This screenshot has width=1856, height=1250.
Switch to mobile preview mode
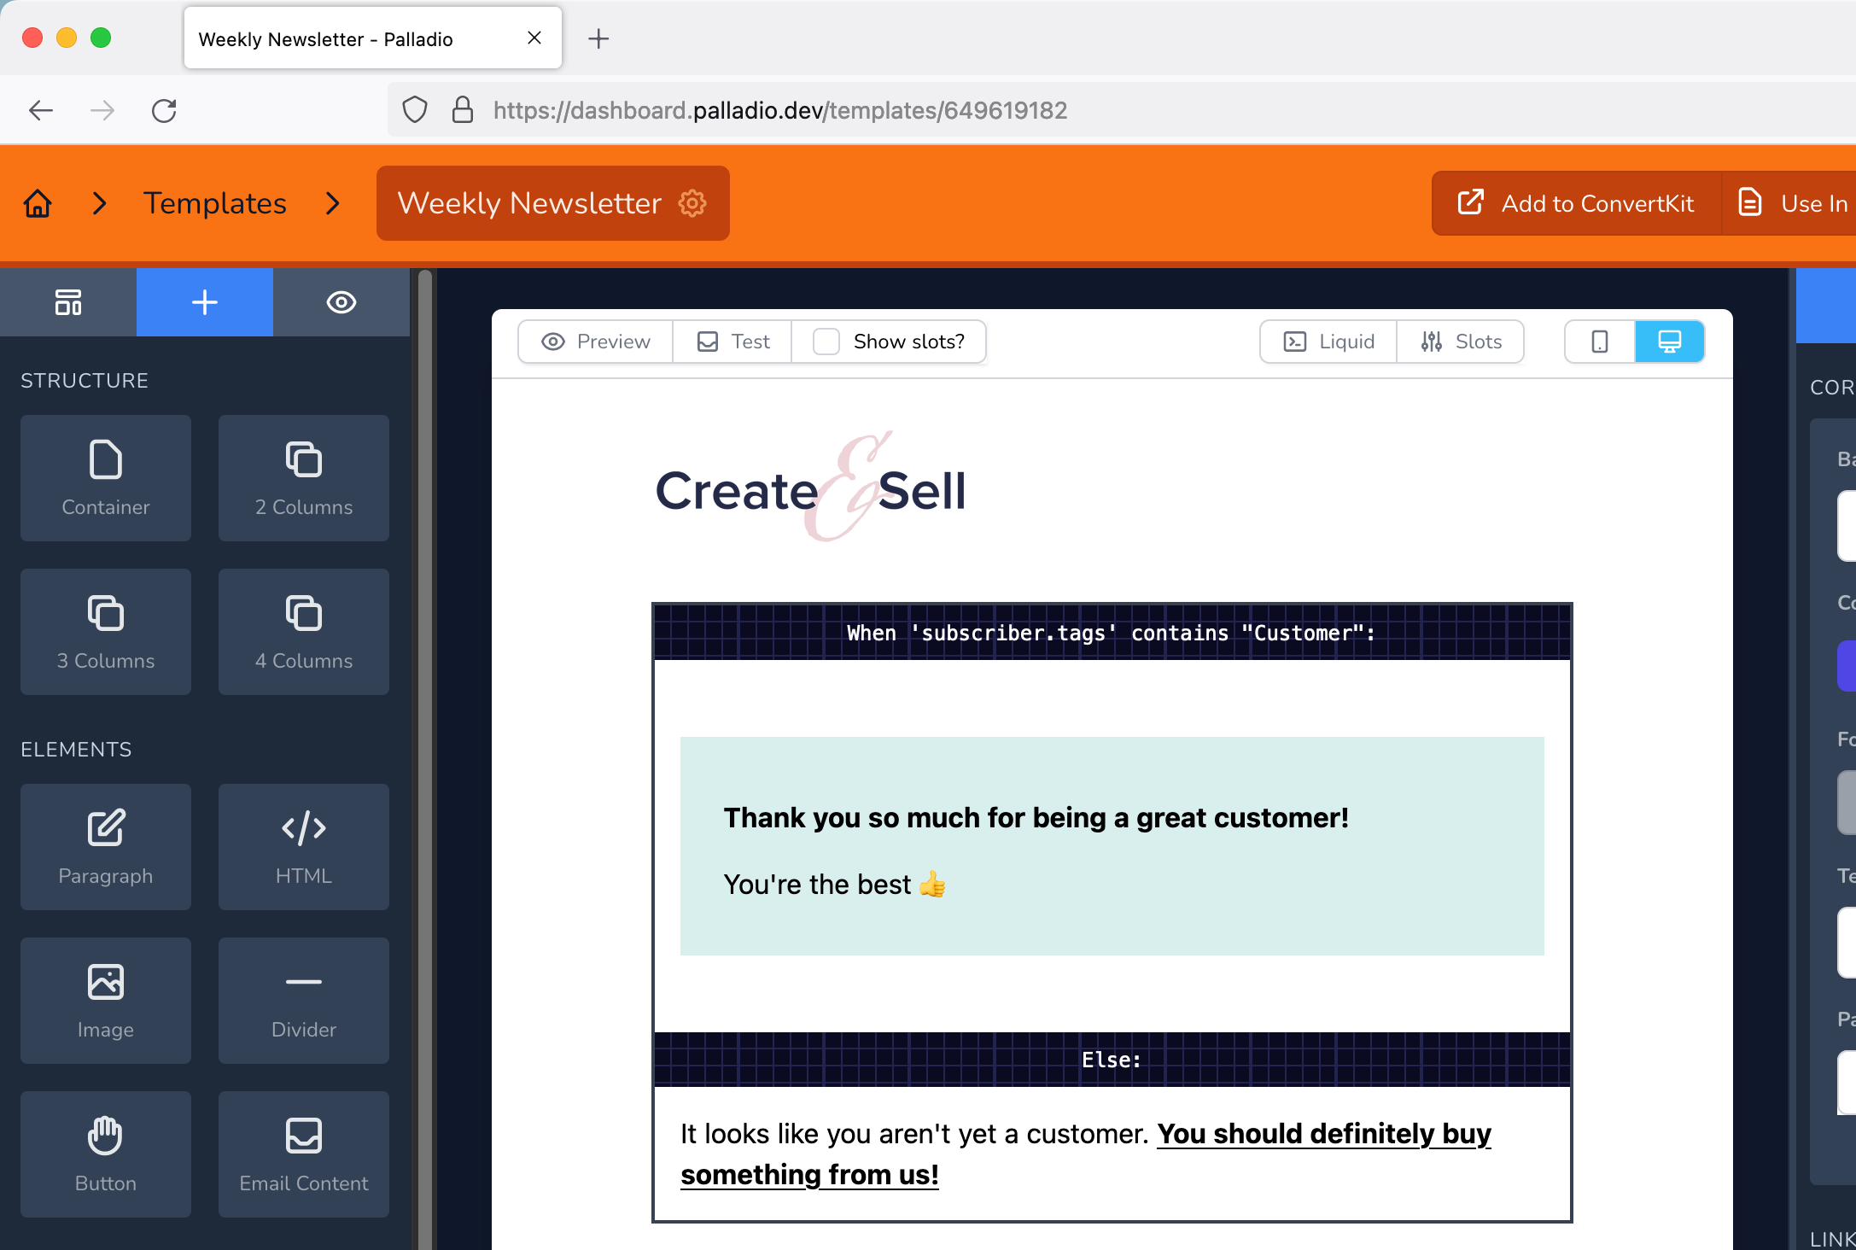pos(1600,342)
